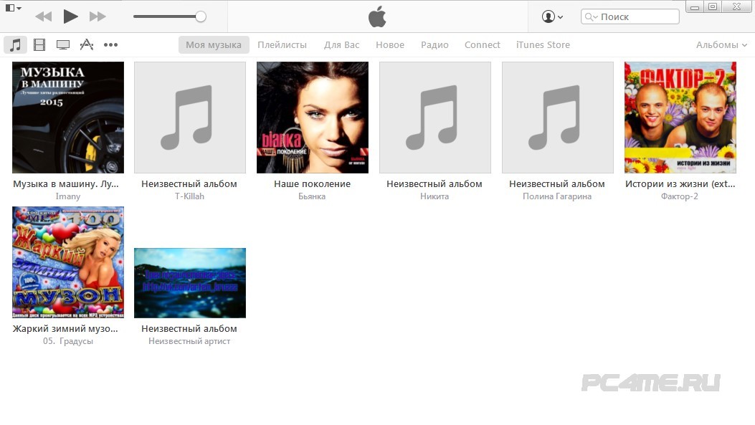Open the Радио tab
The width and height of the screenshot is (755, 425).
tap(435, 45)
